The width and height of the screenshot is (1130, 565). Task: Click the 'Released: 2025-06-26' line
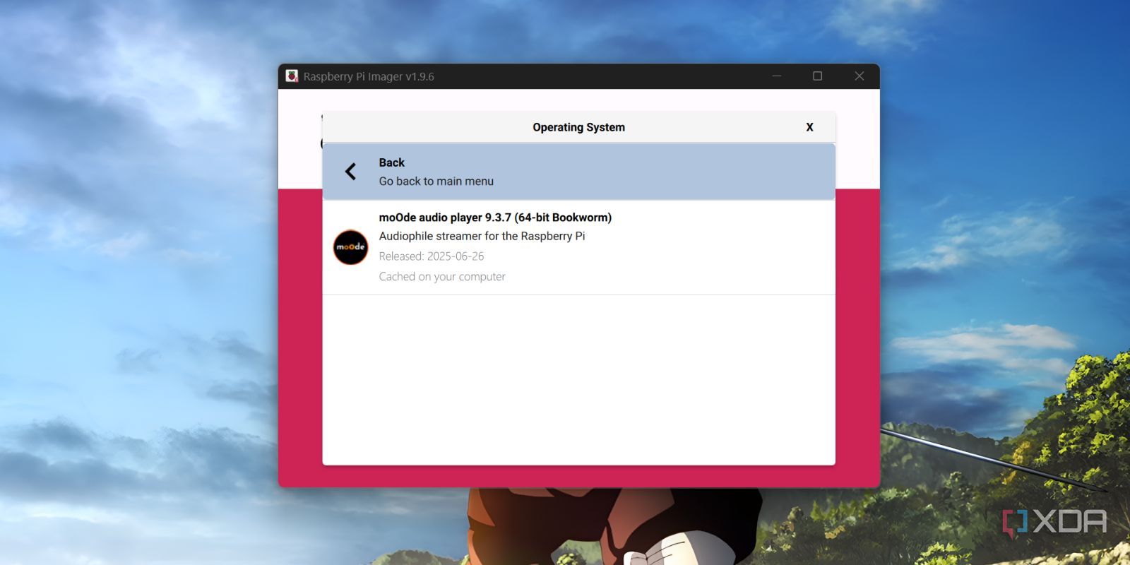coord(432,256)
